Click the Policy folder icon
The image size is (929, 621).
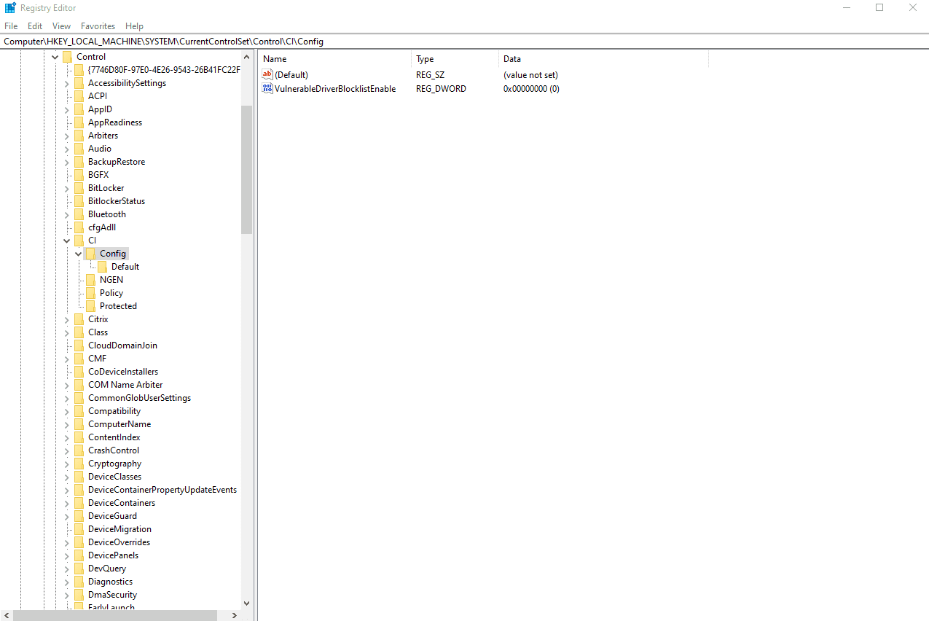click(90, 292)
